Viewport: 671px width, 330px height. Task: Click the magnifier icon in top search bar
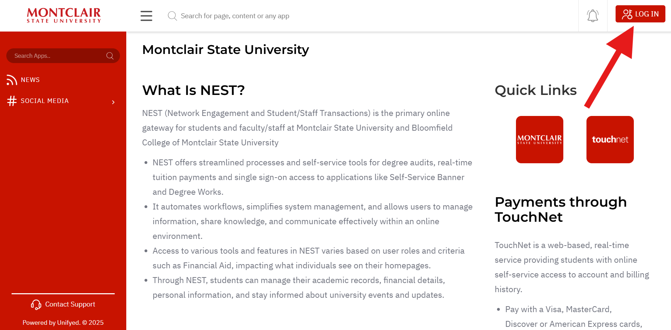tap(172, 16)
